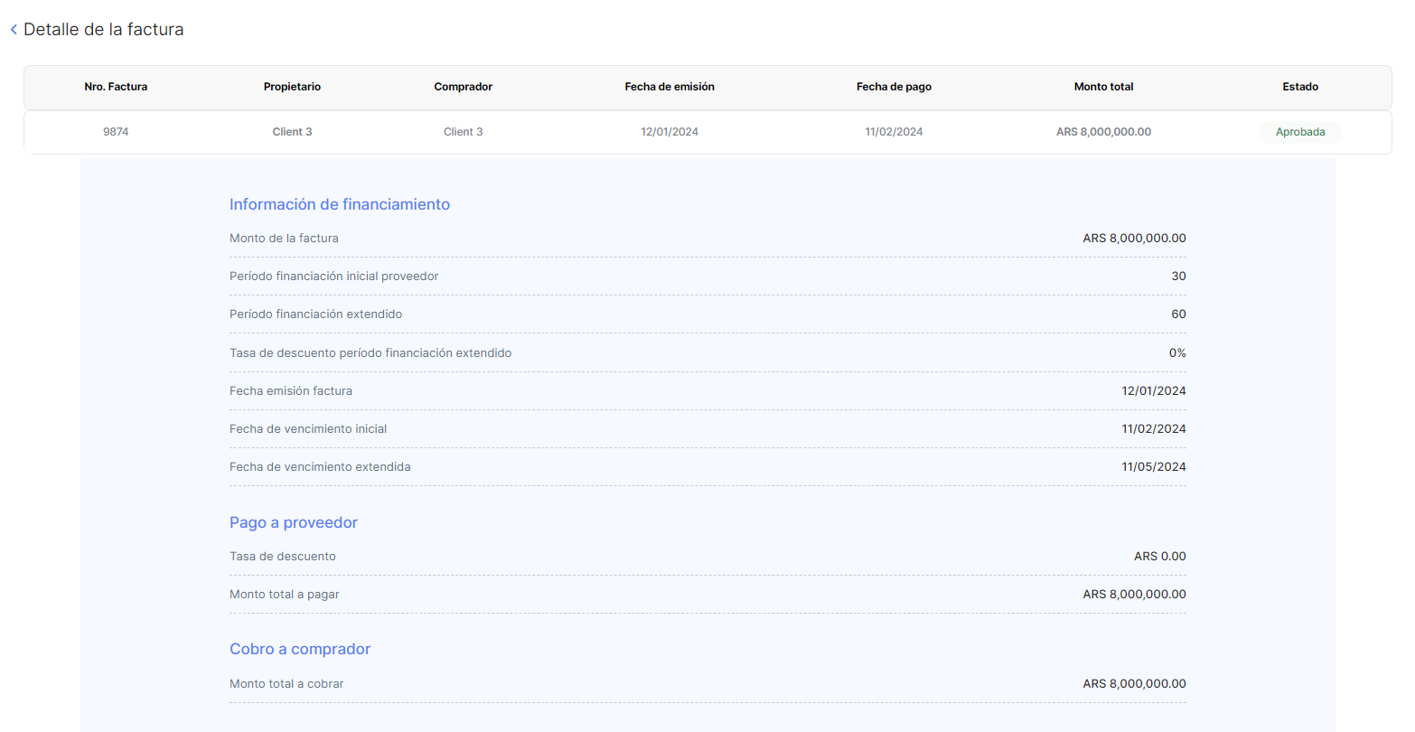Click the Comprador column header
Screen dimensions: 1415x732
tap(463, 87)
